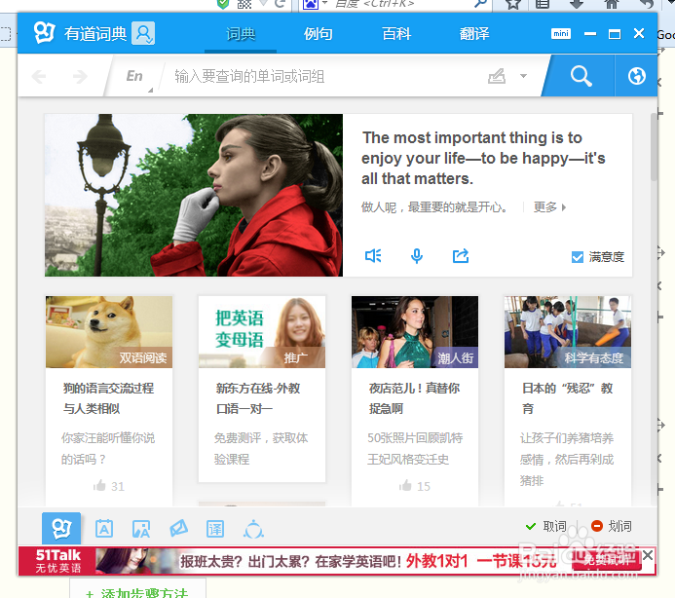Click the Youdao dictionary logo icon
Screen dimensions: 675x598
(x=45, y=33)
